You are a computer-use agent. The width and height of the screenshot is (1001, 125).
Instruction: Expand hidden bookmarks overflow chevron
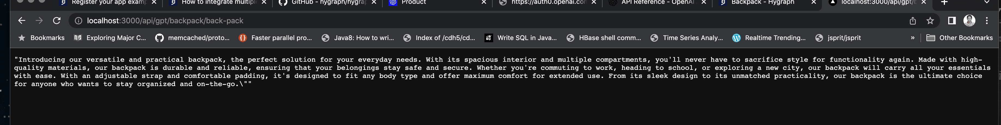coord(913,38)
